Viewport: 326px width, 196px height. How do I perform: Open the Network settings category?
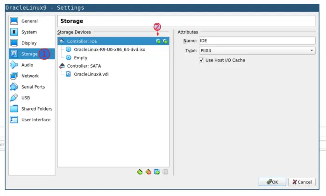click(30, 76)
